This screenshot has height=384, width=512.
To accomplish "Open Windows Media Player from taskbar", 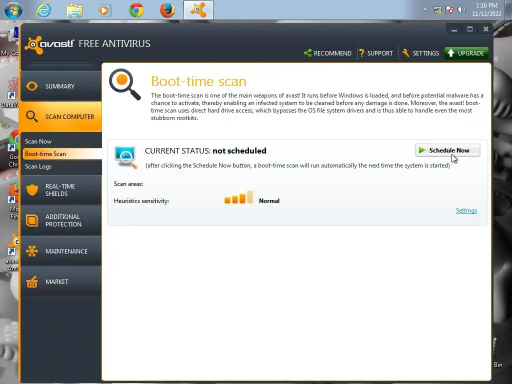I will pyautogui.click(x=104, y=10).
